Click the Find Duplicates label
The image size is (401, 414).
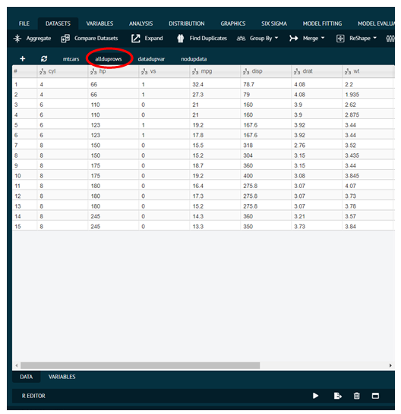pyautogui.click(x=208, y=39)
